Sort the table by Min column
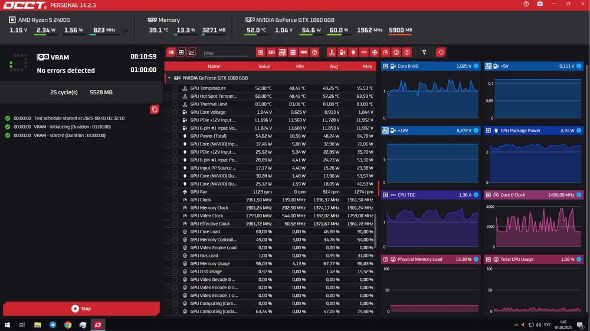The height and width of the screenshot is (331, 590). click(x=300, y=67)
